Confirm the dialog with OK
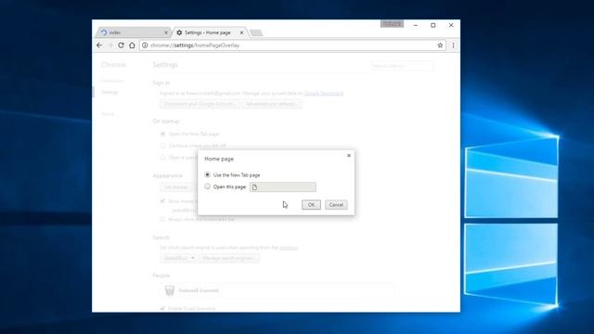Screen dimensions: 594x334 coord(311,205)
